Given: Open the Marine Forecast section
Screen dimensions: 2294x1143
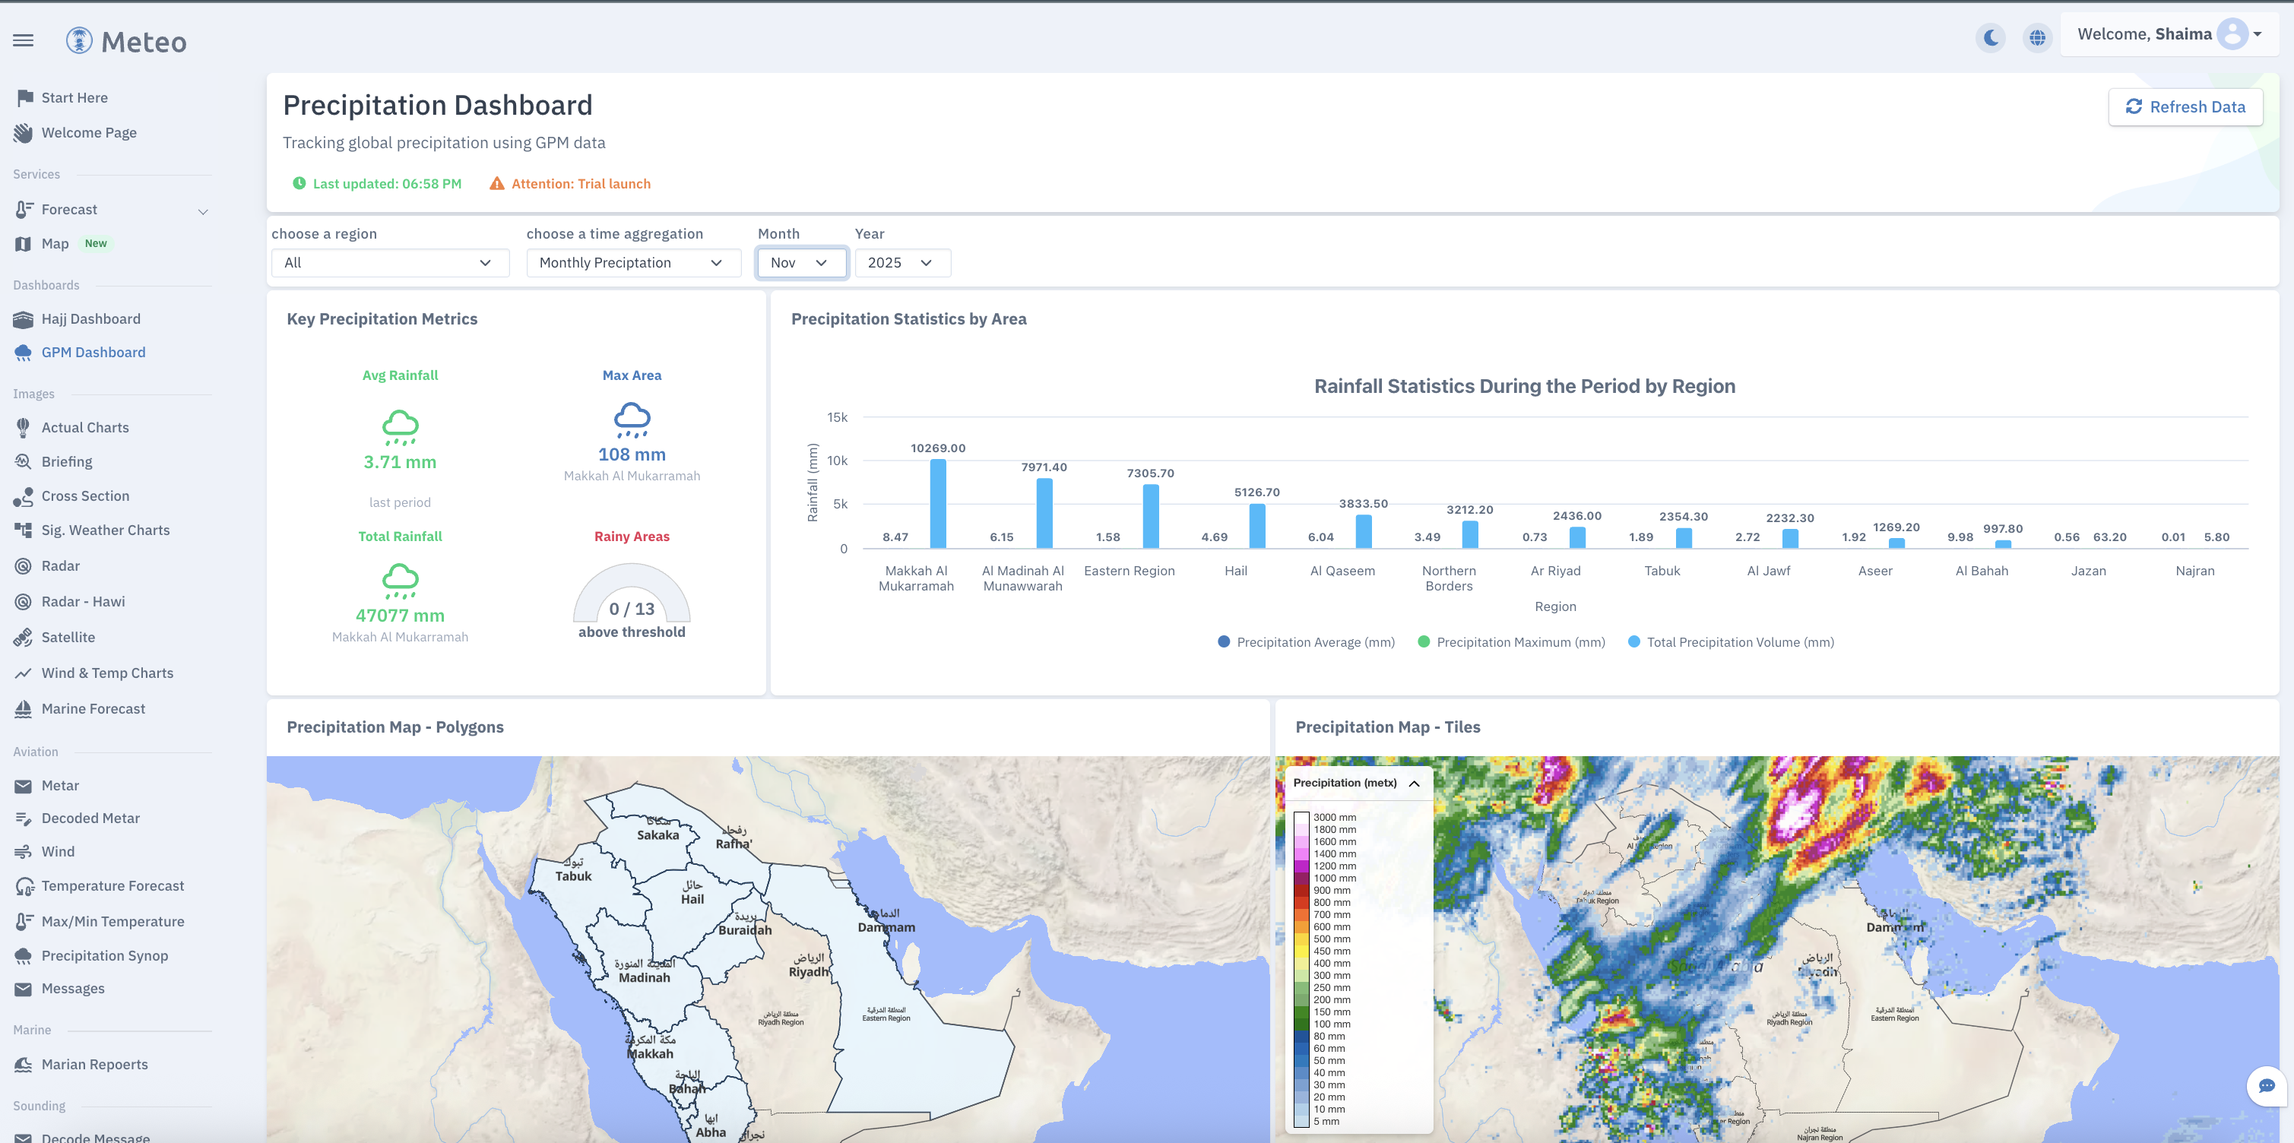Looking at the screenshot, I should pos(93,708).
